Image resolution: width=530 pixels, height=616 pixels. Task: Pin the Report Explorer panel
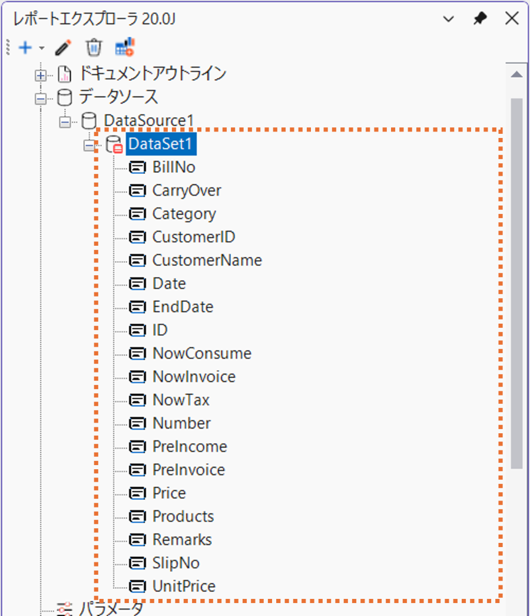click(481, 19)
